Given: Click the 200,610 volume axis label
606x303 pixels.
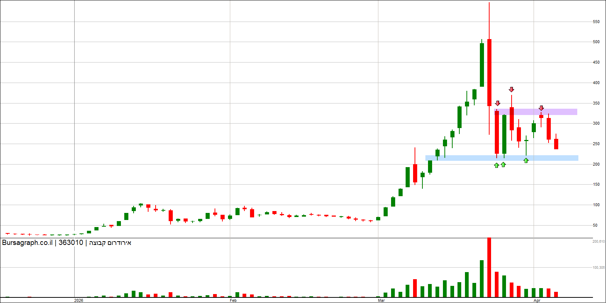Looking at the screenshot, I should (599, 242).
